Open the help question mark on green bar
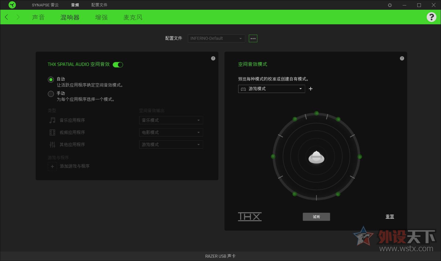The width and height of the screenshot is (441, 261). tap(431, 17)
